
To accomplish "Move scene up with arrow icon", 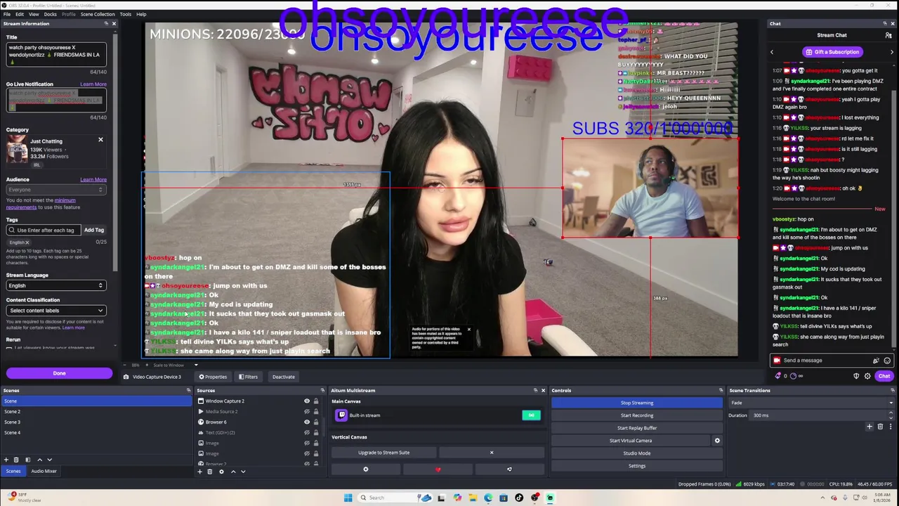I will pos(39,460).
